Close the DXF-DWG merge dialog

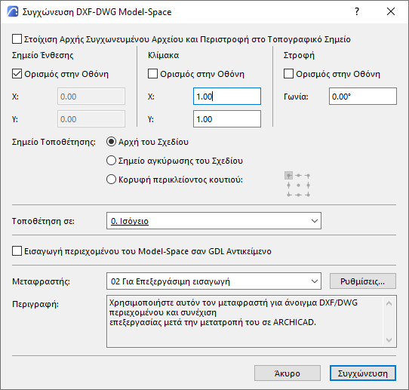coord(391,11)
